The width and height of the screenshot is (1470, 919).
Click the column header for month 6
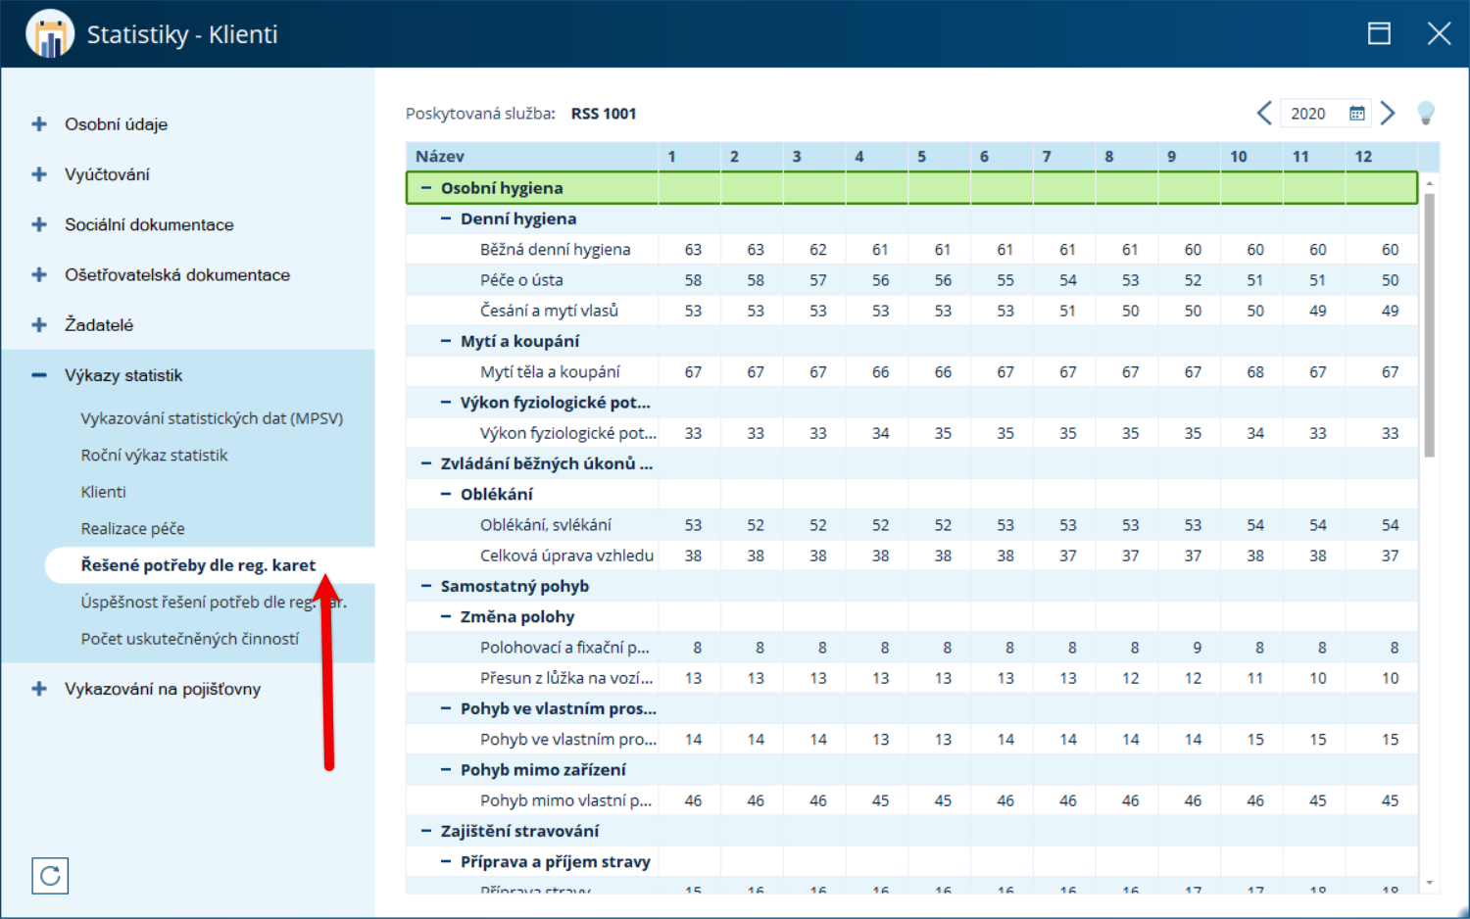click(1002, 157)
